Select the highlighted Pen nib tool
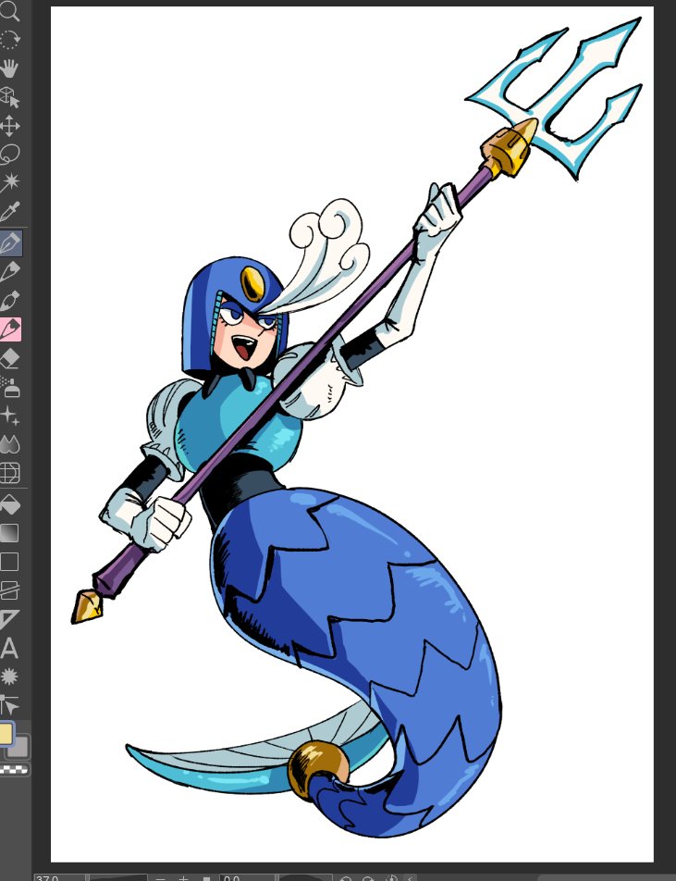Screen dimensions: 676x881 click(x=10, y=242)
